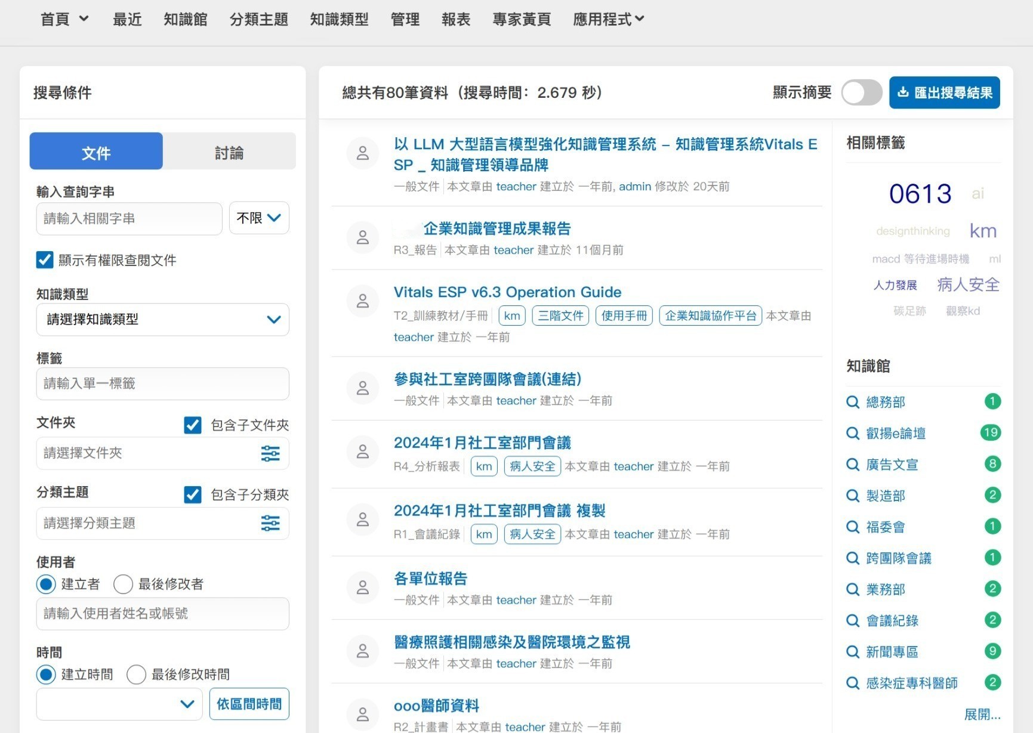
Task: Click the magnifier icon beside 業務部
Action: (853, 589)
